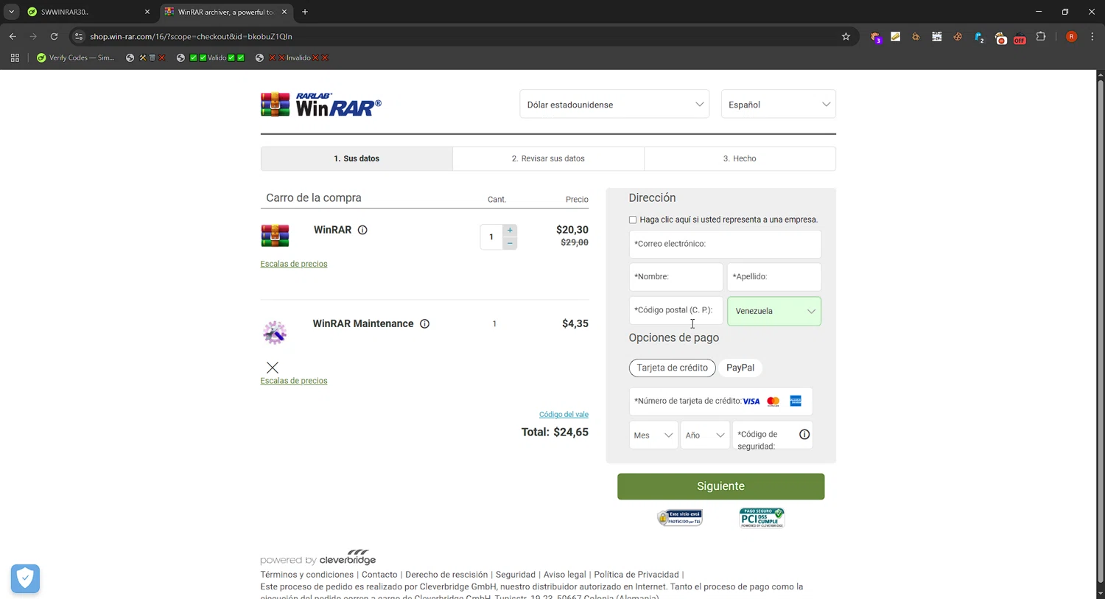
Task: Open the Contacto footer link
Action: (379, 575)
